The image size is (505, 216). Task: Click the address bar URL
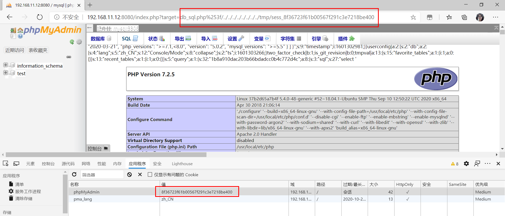click(231, 17)
